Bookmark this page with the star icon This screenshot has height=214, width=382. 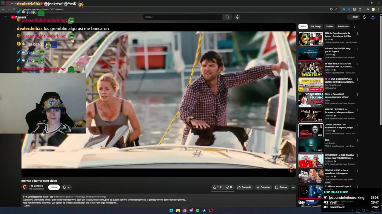336,9
